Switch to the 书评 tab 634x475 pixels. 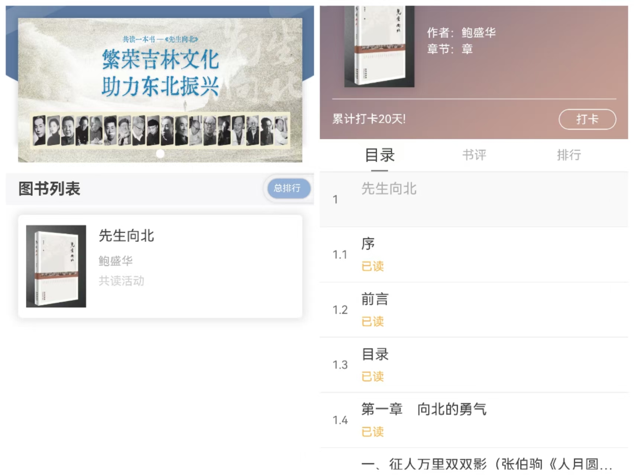coord(474,154)
